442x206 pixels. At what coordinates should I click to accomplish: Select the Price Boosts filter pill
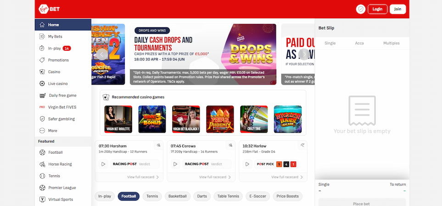click(x=287, y=196)
